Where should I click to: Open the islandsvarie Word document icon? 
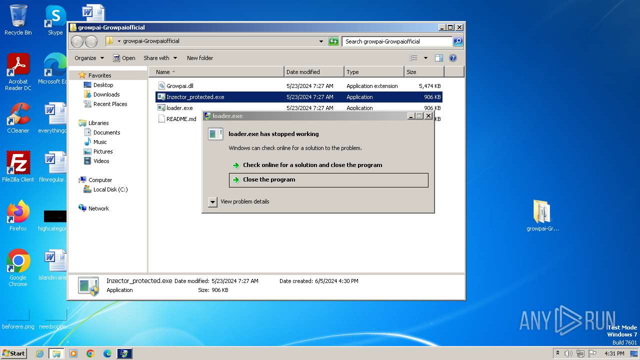click(54, 265)
